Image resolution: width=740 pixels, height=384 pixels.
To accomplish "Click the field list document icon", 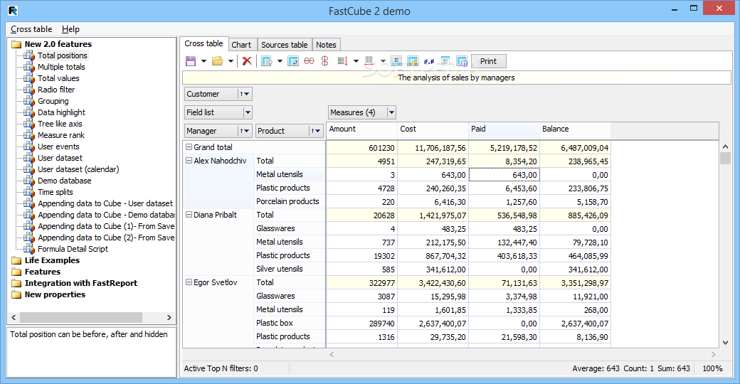I will 445,61.
